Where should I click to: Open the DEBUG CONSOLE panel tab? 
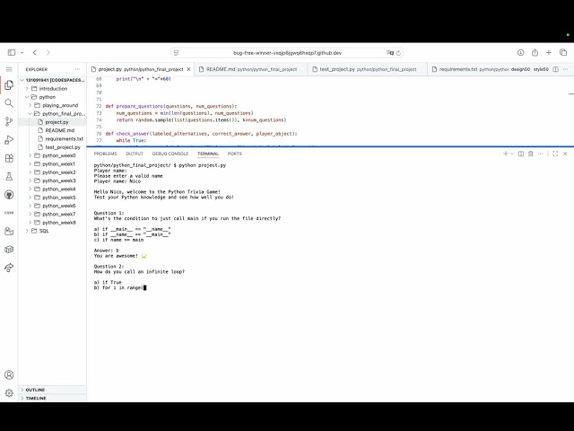point(170,154)
